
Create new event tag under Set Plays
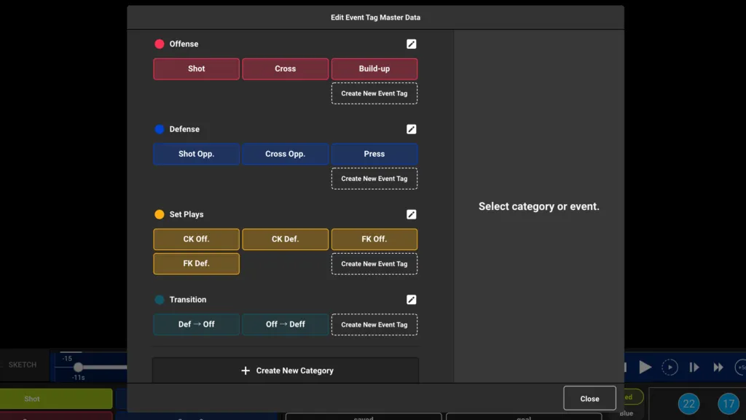(x=374, y=264)
